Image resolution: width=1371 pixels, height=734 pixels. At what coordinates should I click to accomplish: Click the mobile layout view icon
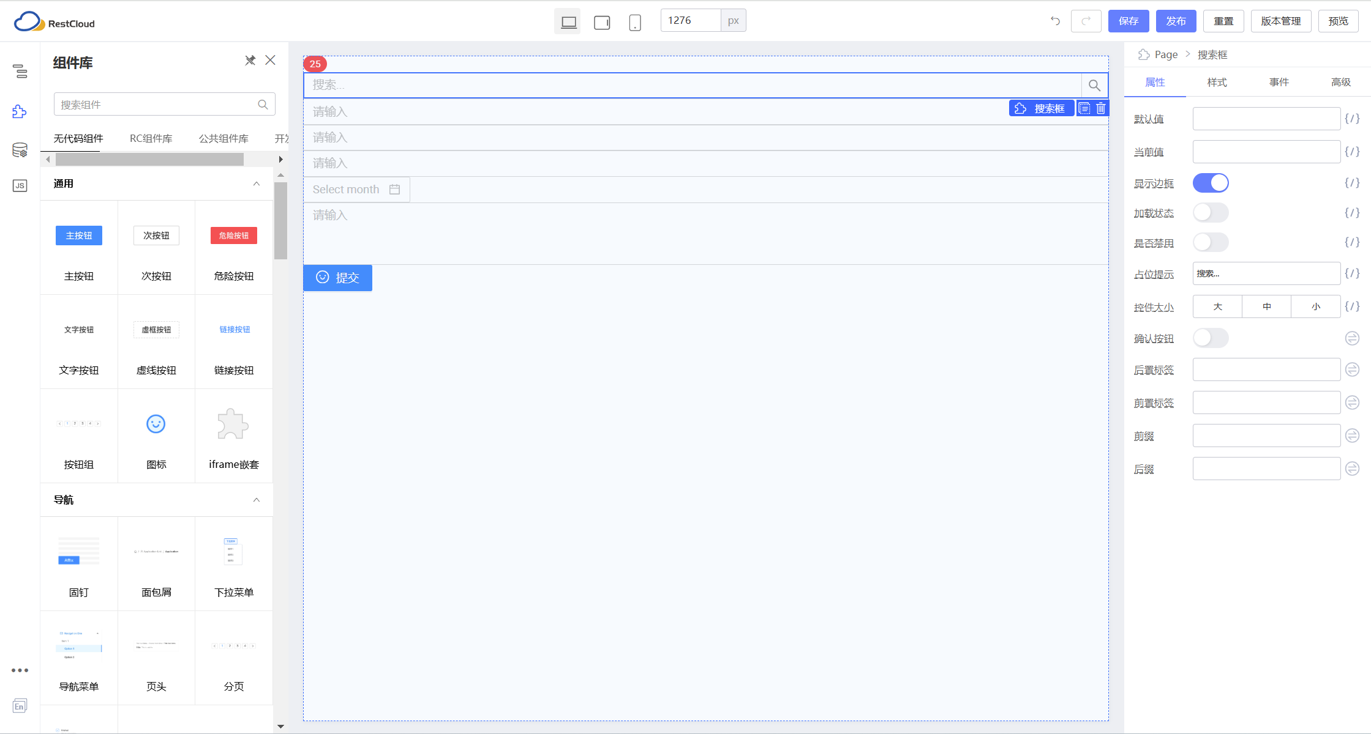(x=635, y=23)
